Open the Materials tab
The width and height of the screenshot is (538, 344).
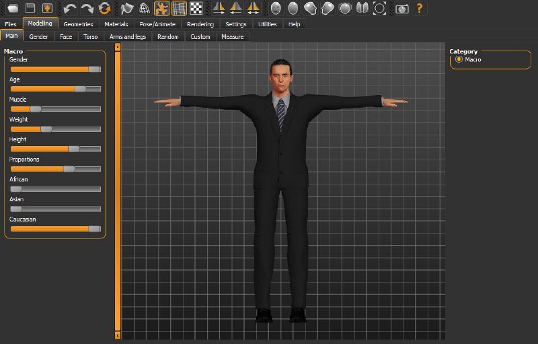(116, 24)
